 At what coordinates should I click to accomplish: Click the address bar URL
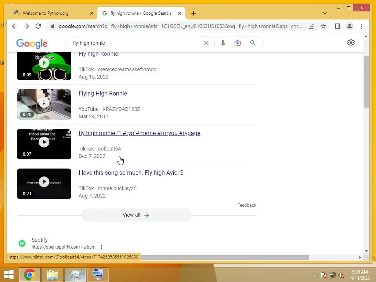coord(180,26)
